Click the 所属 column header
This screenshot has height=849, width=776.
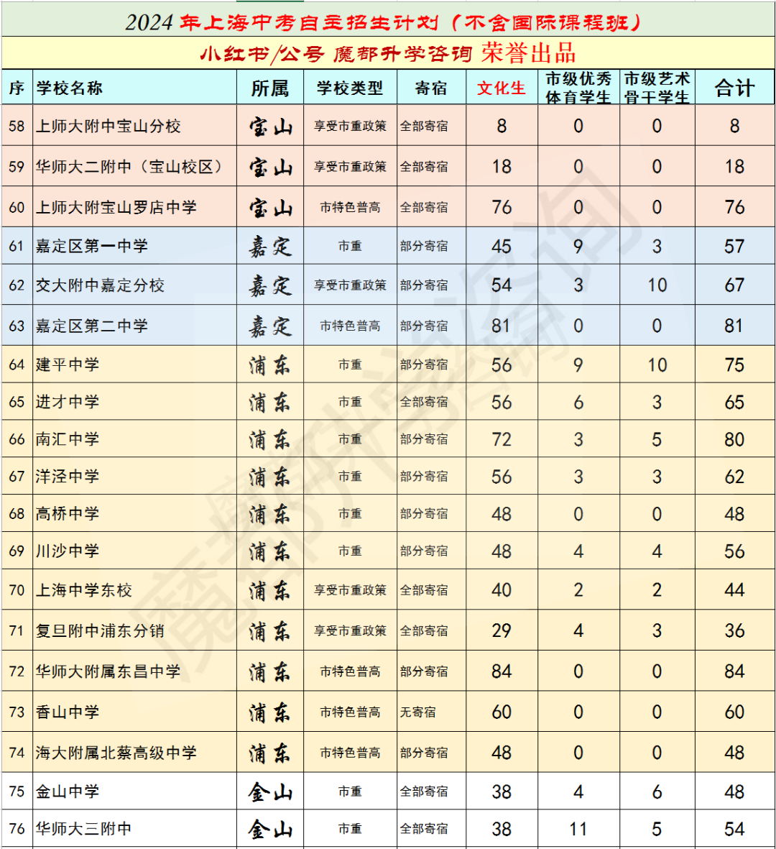269,88
